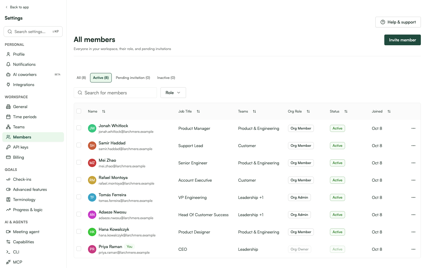Sort by Joined date column
Viewport: 428px width, 268px height.
click(x=389, y=111)
